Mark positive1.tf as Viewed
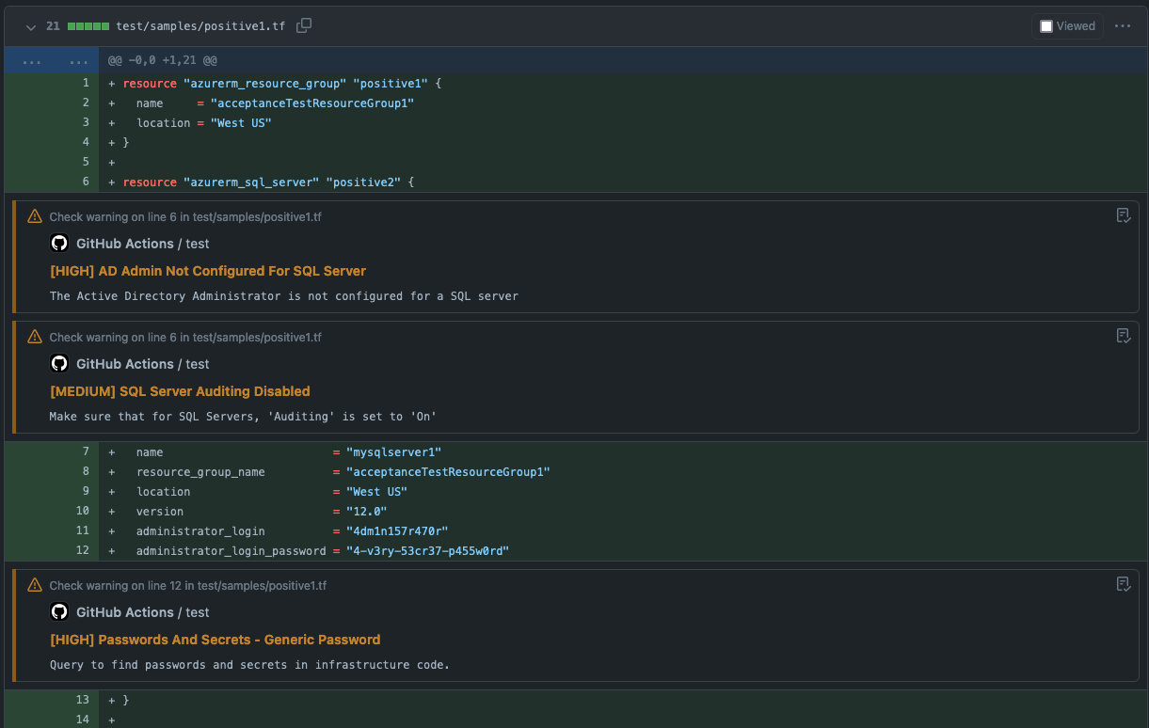 (1047, 25)
